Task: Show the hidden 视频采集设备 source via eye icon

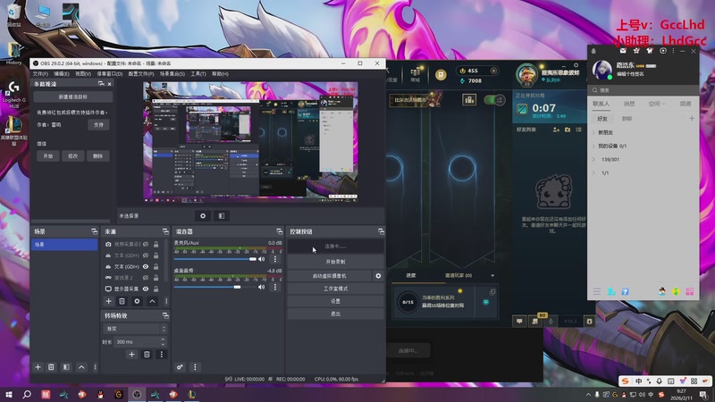Action: click(x=146, y=244)
